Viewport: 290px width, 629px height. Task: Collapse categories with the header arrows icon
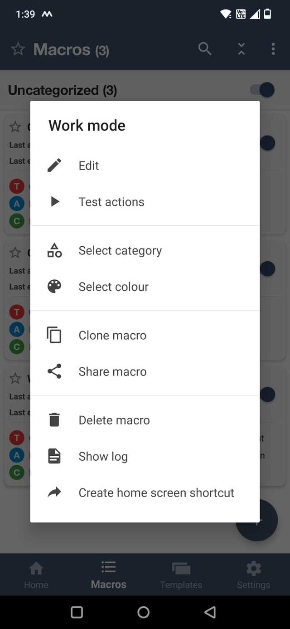242,49
